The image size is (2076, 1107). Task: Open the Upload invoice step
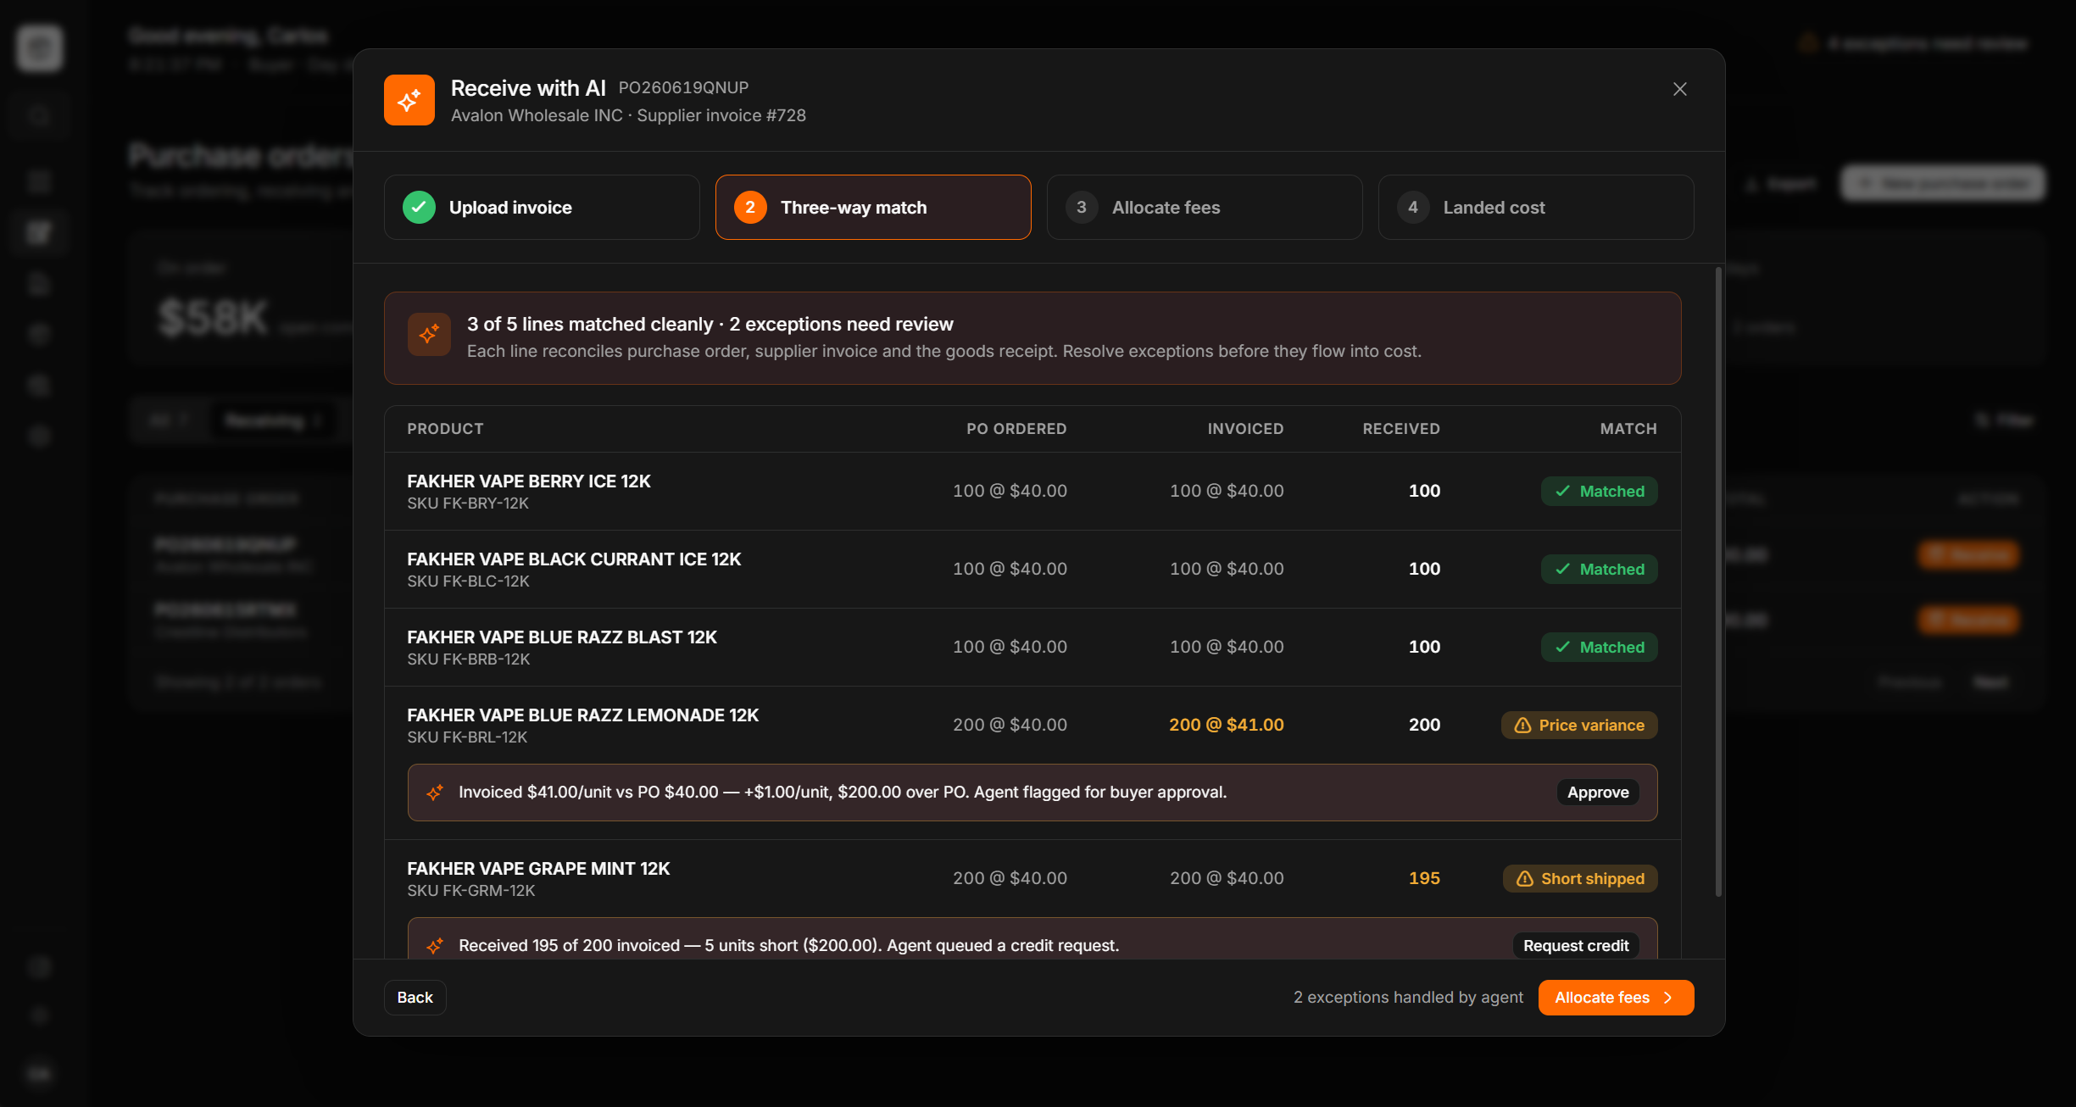click(542, 207)
